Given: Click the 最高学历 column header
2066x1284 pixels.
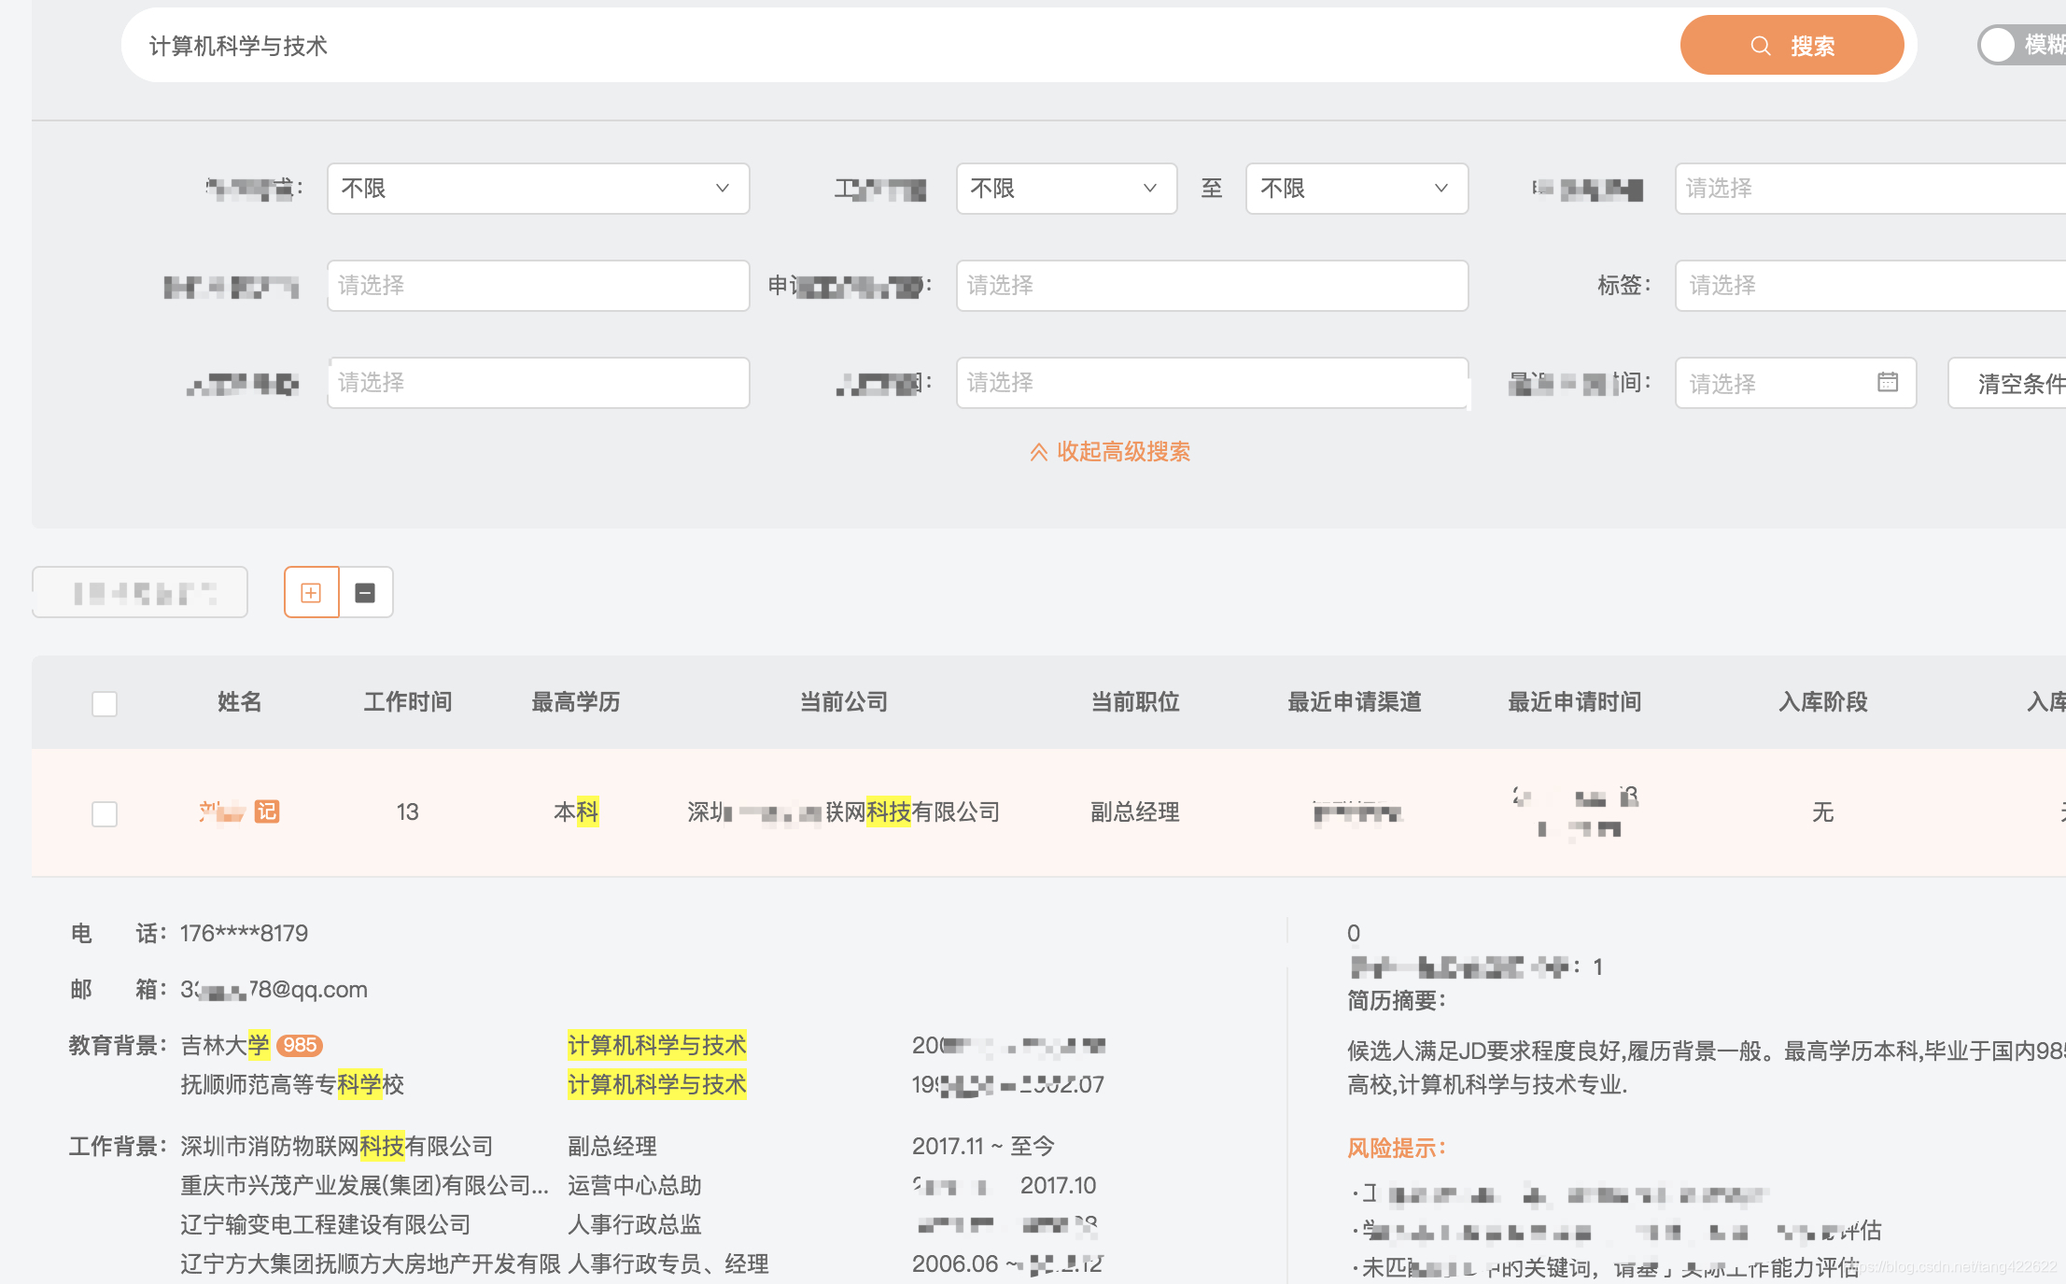Looking at the screenshot, I should 576,702.
